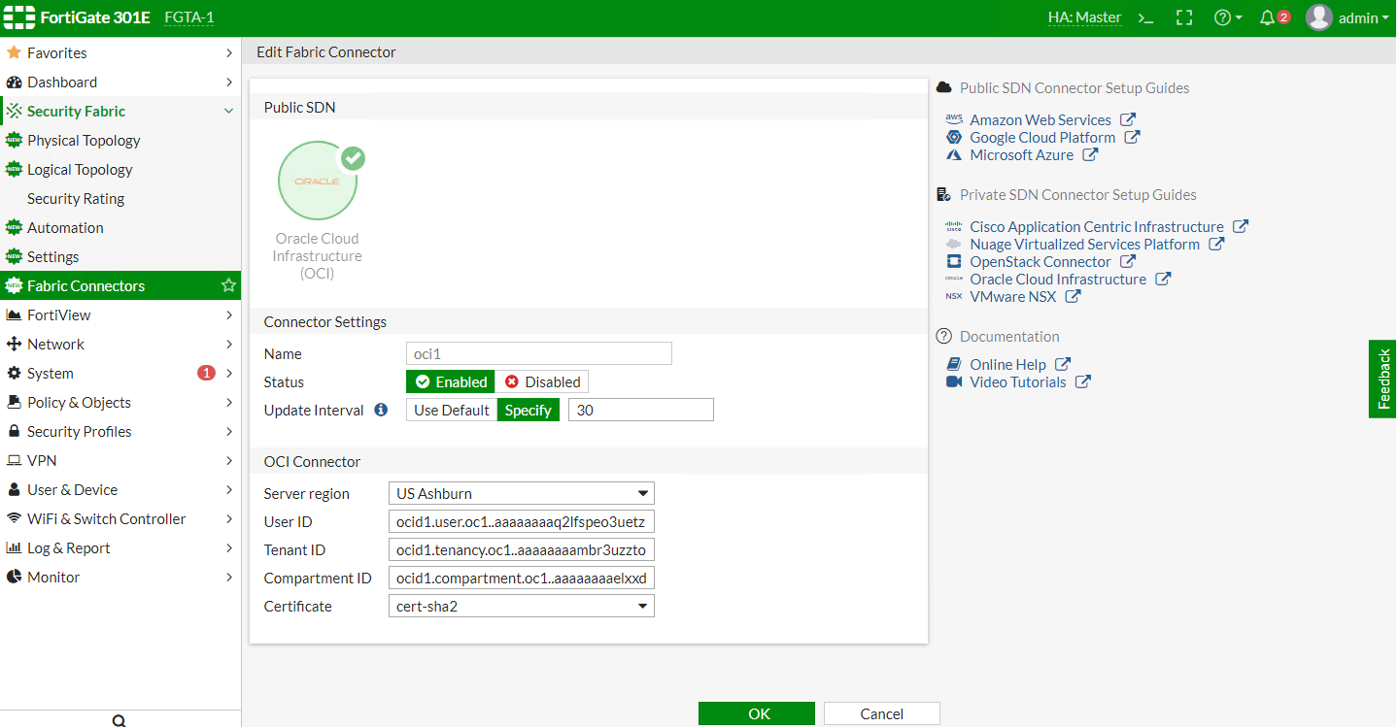Enable the connector Status

(x=450, y=381)
